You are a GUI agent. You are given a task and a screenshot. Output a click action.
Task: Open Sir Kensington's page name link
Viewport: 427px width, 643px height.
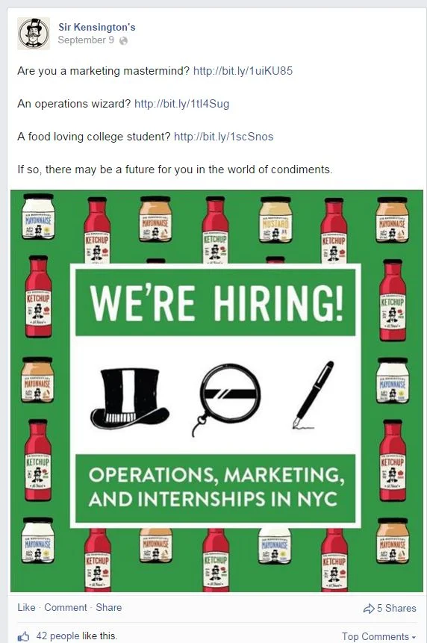(x=97, y=27)
